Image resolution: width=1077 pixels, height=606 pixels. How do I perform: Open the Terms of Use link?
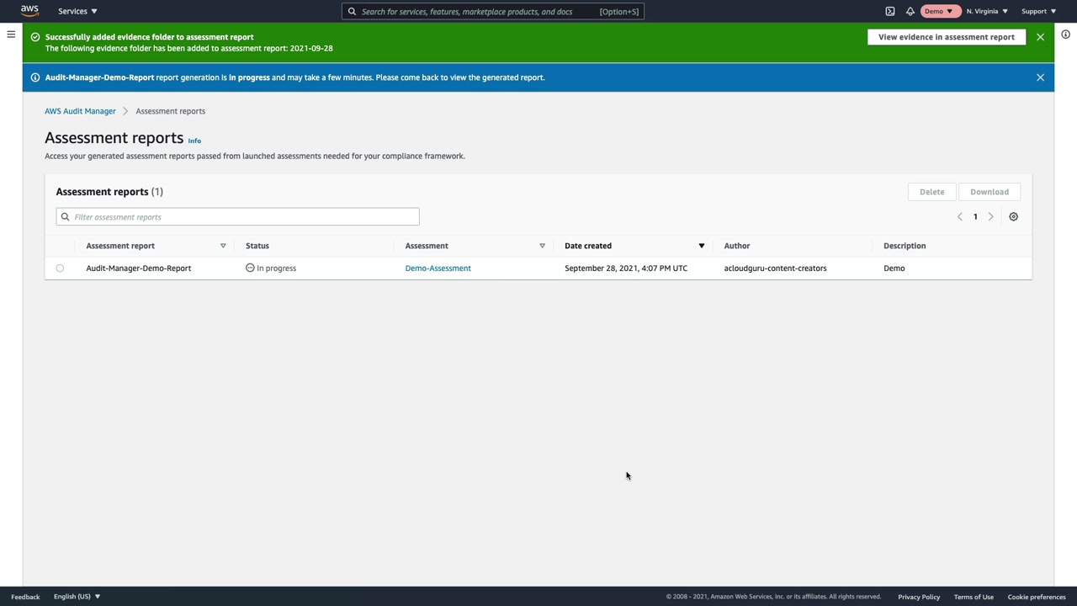click(974, 597)
